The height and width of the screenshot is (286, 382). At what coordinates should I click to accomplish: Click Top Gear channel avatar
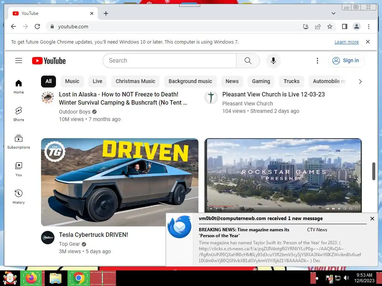(x=48, y=238)
